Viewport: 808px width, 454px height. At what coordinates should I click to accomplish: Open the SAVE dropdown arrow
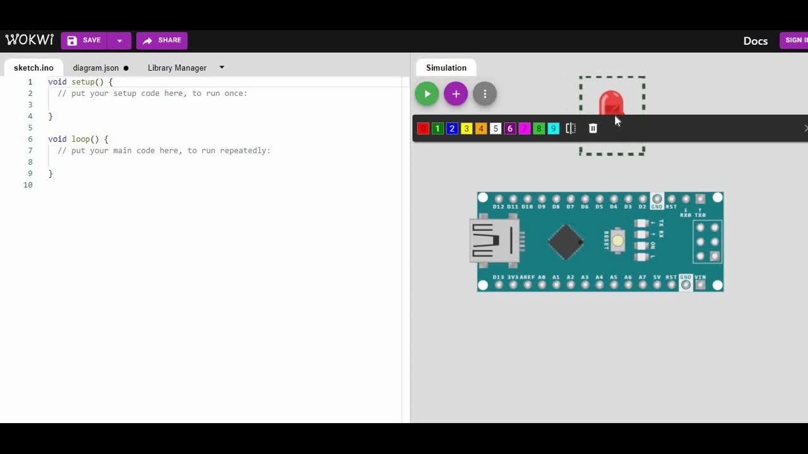click(x=120, y=40)
